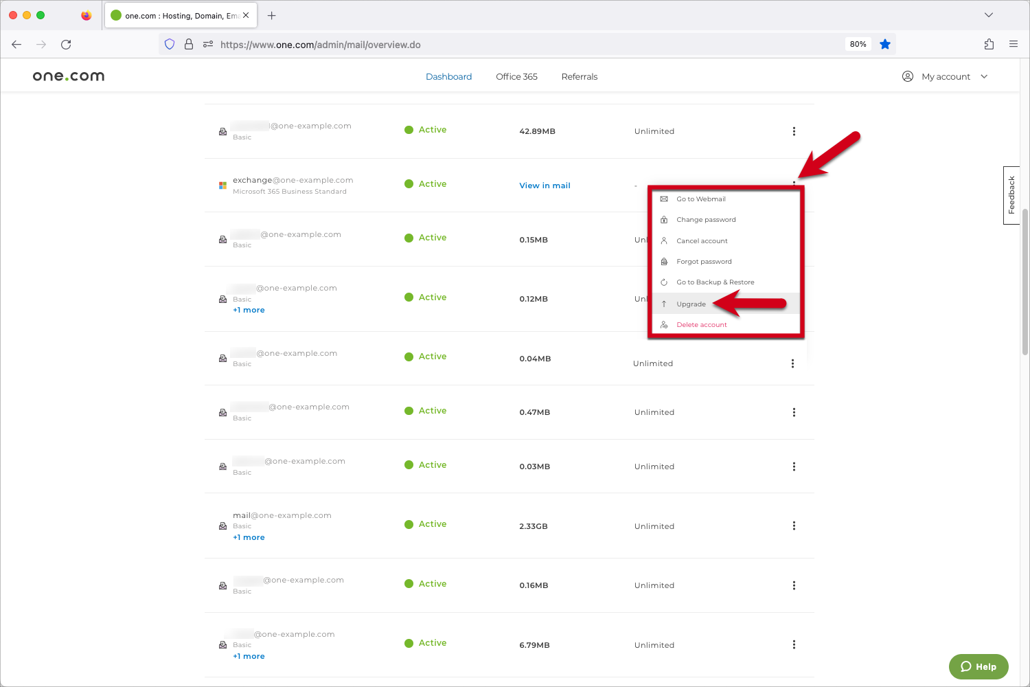The image size is (1030, 687).
Task: Click the green Help button
Action: point(978,666)
